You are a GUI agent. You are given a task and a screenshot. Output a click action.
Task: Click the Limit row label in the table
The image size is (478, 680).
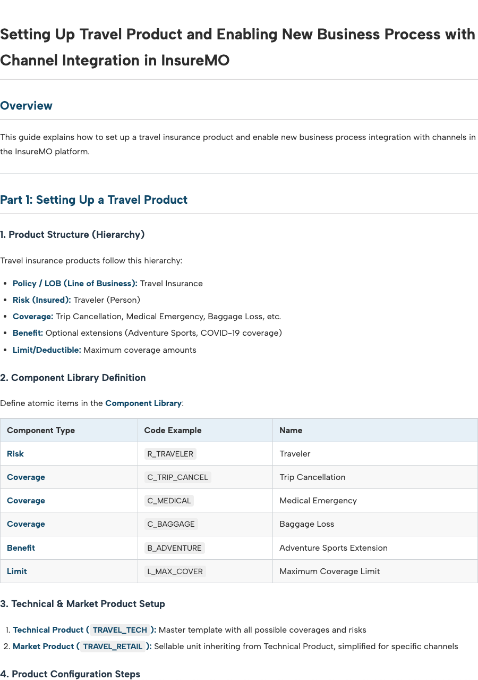pyautogui.click(x=17, y=571)
